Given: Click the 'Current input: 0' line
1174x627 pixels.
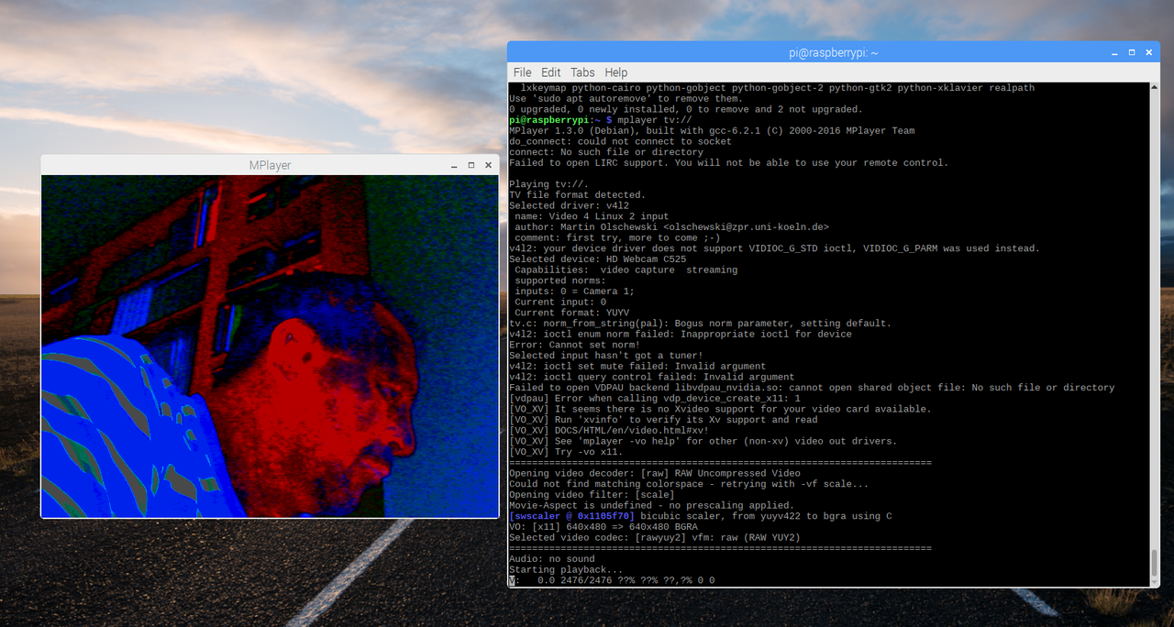Looking at the screenshot, I should [x=560, y=302].
